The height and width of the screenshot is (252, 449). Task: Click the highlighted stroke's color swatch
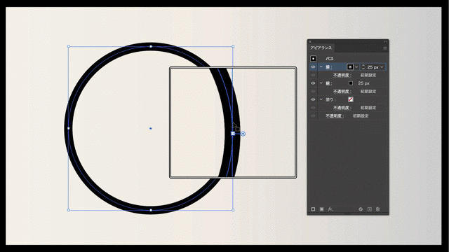click(x=350, y=67)
